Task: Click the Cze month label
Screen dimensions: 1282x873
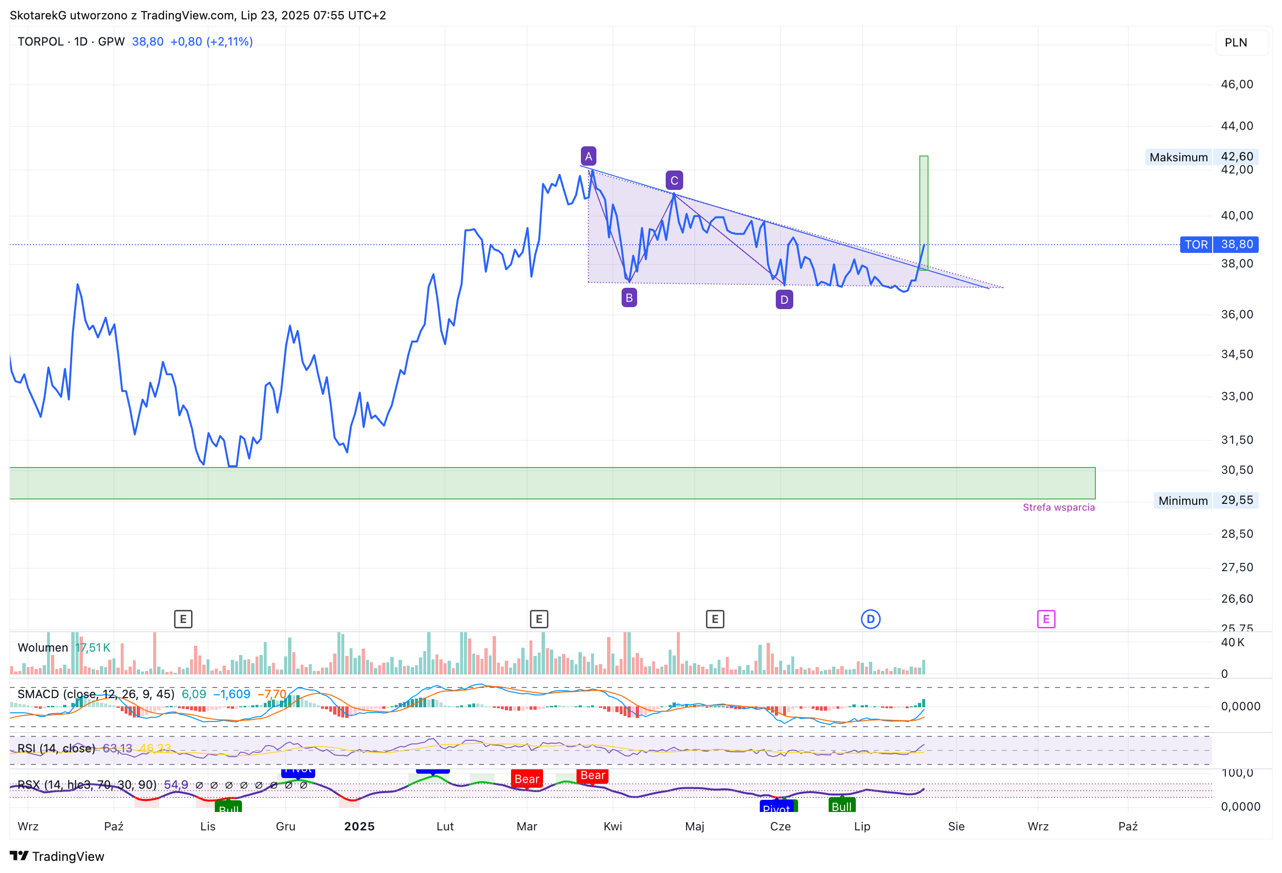Action: pyautogui.click(x=781, y=826)
